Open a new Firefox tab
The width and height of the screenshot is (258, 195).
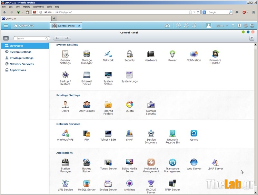pyautogui.click(x=54, y=18)
